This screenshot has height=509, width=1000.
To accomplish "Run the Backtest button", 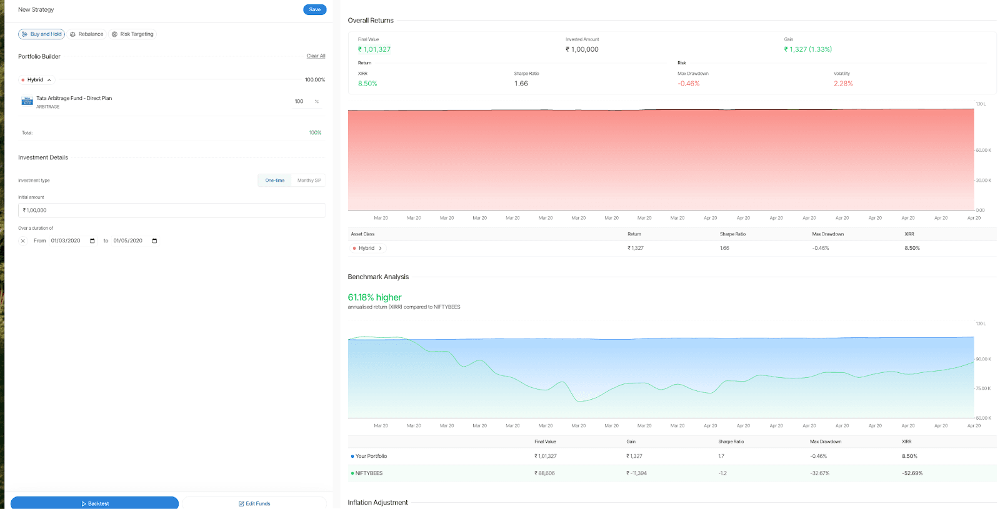I will (x=94, y=503).
